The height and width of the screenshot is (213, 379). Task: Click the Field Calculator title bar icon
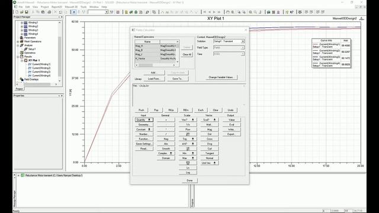[x=133, y=30]
